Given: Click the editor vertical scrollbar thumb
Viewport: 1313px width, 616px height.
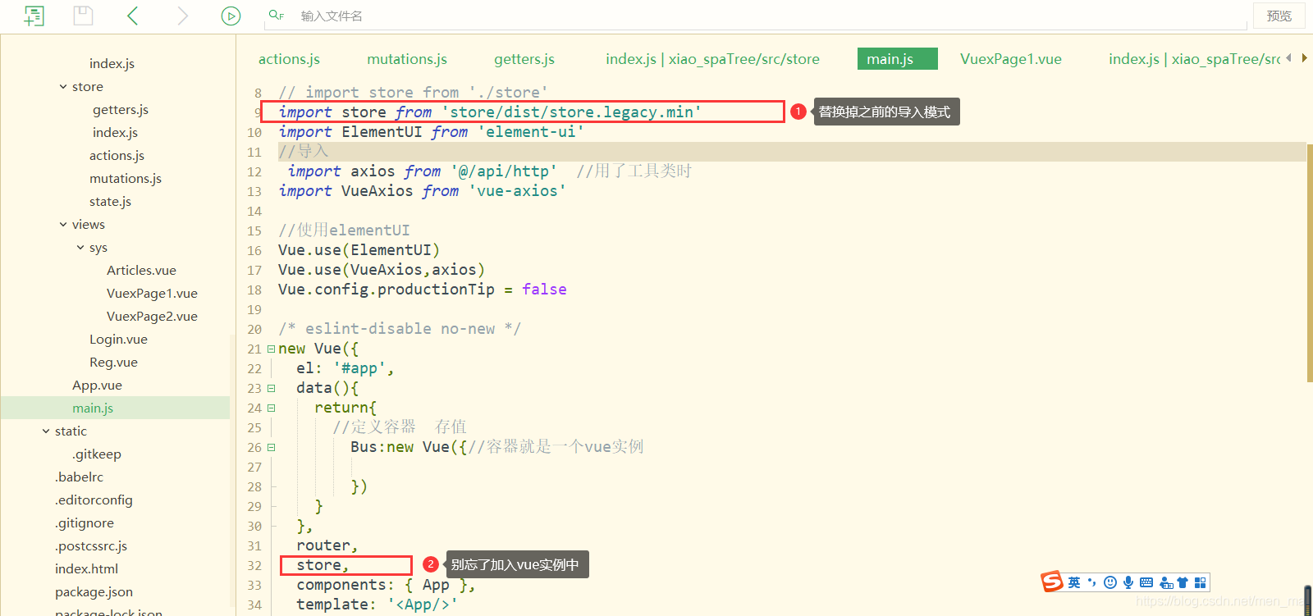Looking at the screenshot, I should tap(1310, 263).
